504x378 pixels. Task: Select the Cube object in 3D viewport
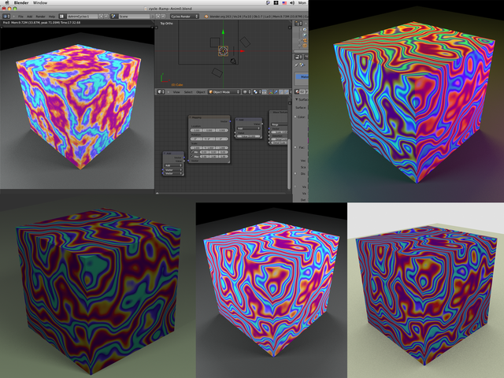point(224,52)
